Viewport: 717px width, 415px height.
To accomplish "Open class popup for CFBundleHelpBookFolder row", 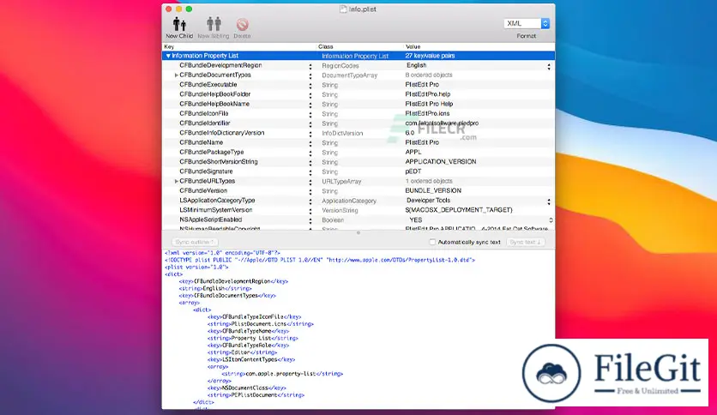I will pos(310,95).
